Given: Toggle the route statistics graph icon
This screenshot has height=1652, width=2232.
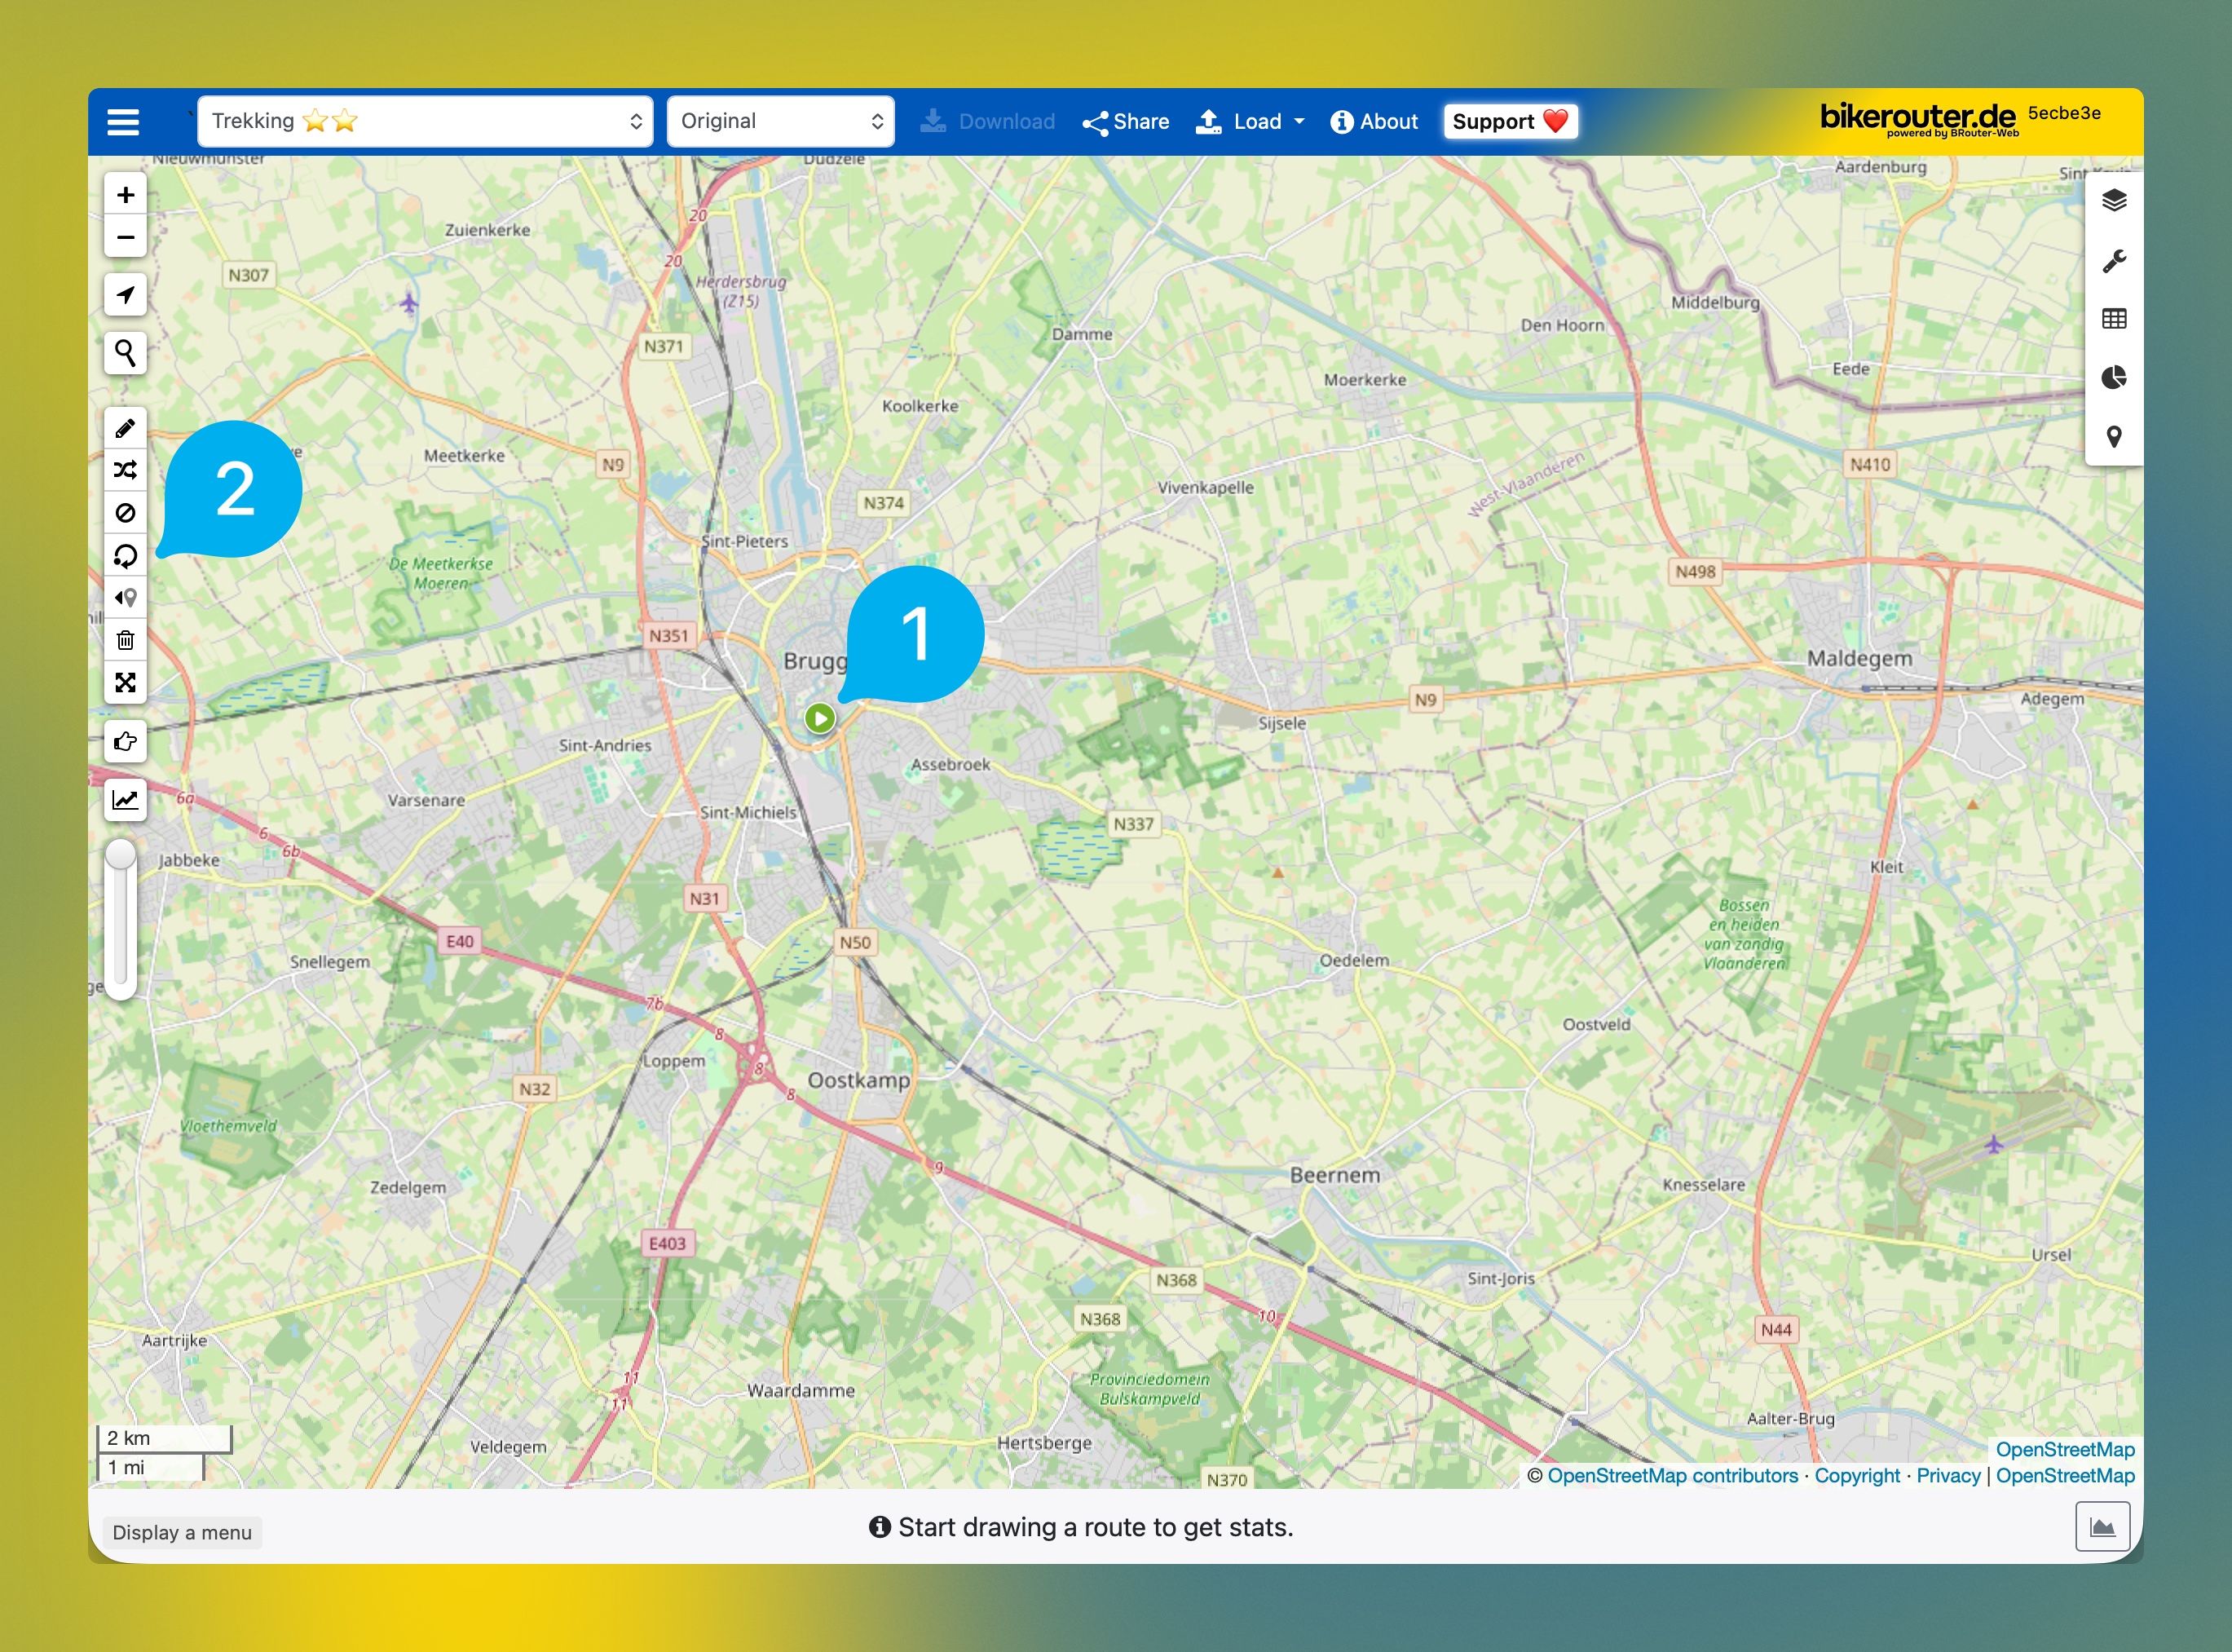Looking at the screenshot, I should (125, 800).
